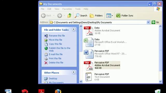The height and width of the screenshot is (93, 166).
Task: Click the Go button
Action: (x=155, y=22)
